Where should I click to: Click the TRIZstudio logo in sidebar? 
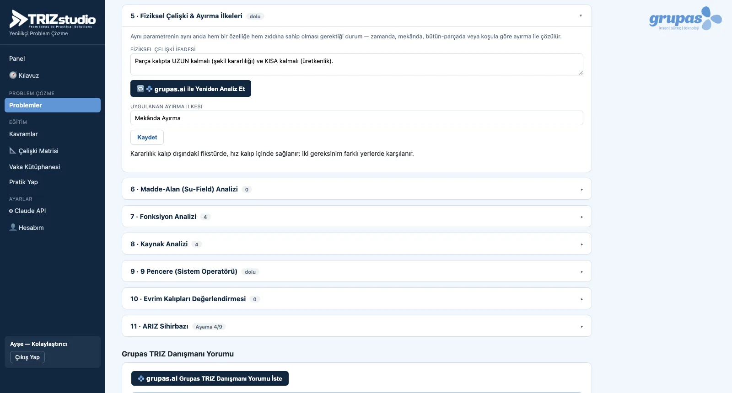pyautogui.click(x=53, y=19)
